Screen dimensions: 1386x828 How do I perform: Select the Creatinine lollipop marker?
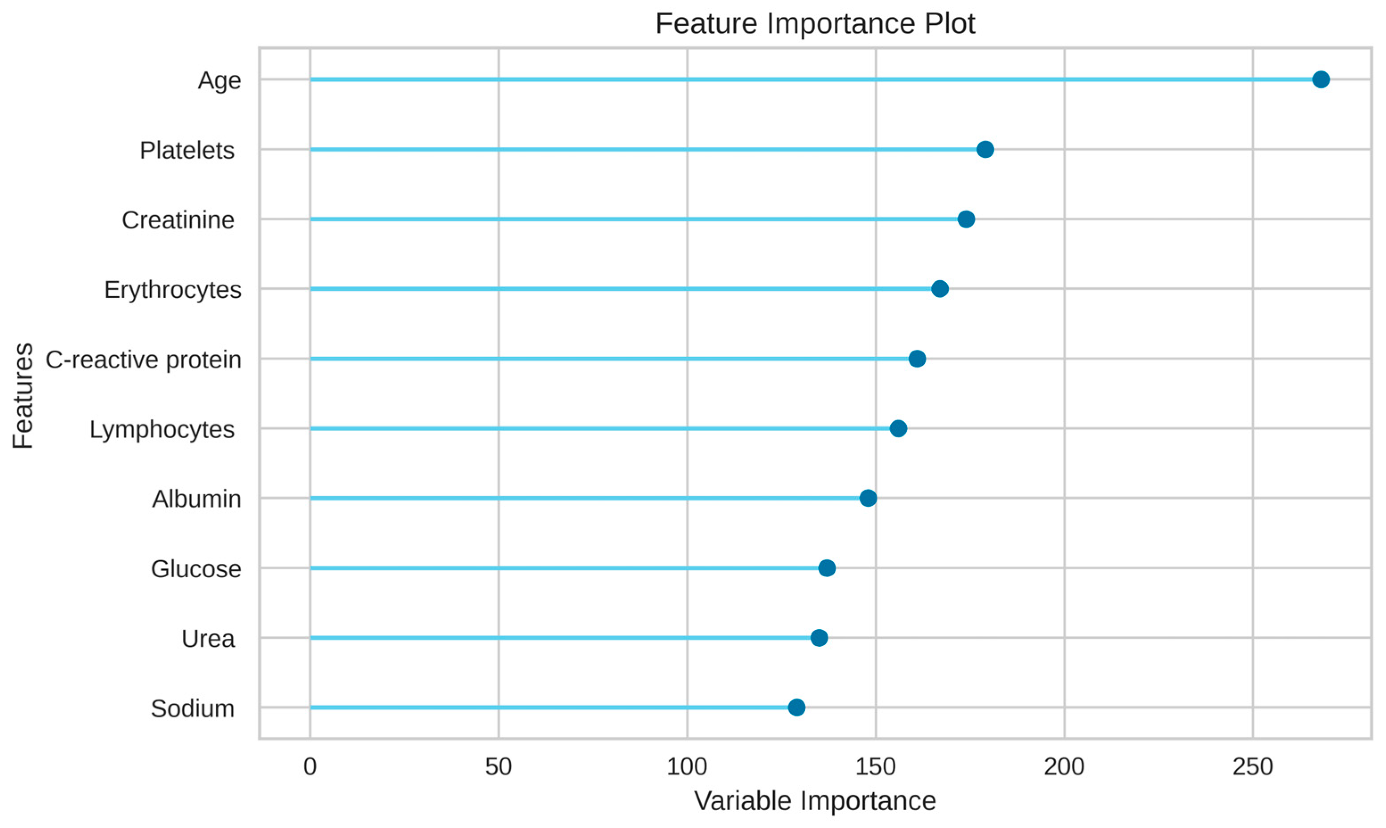click(966, 219)
